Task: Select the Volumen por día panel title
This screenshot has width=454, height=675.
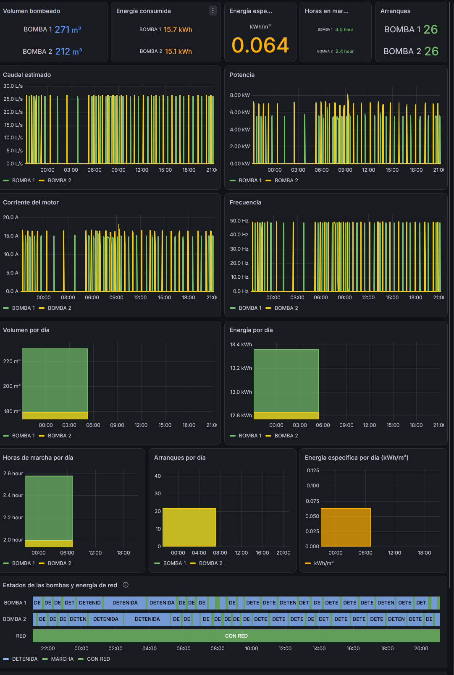Action: [x=26, y=330]
